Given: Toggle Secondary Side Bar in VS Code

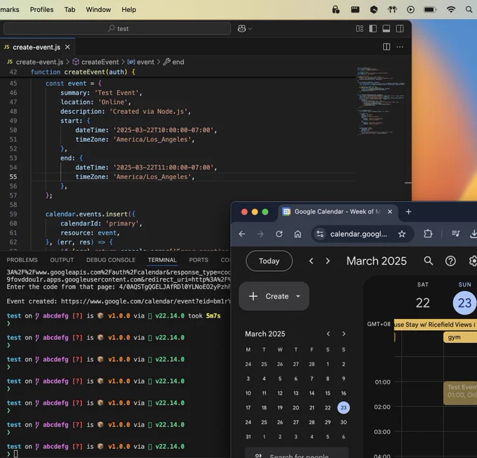Looking at the screenshot, I should click(x=400, y=29).
